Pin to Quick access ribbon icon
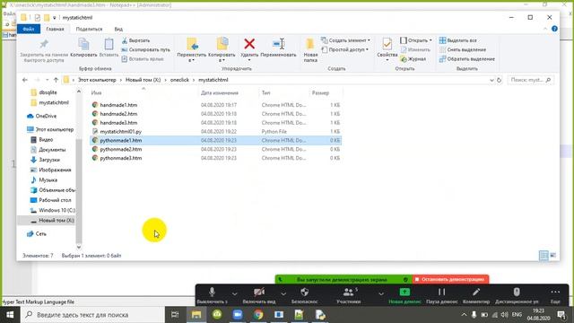This screenshot has height=323, width=574. point(44,50)
